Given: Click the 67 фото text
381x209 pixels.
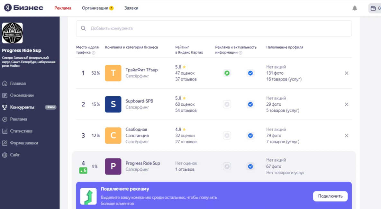Looking at the screenshot, I should point(274,166).
